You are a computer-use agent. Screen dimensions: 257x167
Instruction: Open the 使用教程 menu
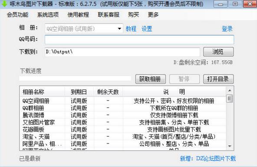pyautogui.click(x=78, y=15)
